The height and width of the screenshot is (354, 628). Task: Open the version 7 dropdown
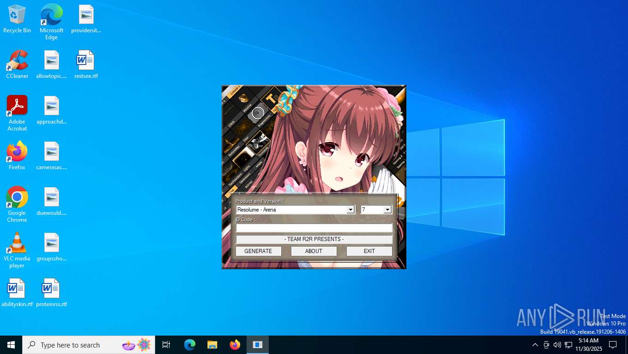pos(387,210)
